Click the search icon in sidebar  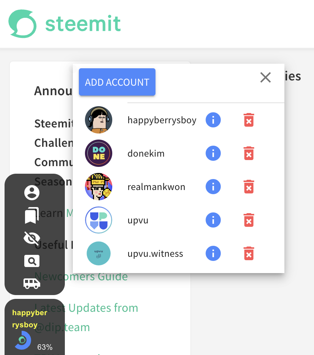click(32, 261)
